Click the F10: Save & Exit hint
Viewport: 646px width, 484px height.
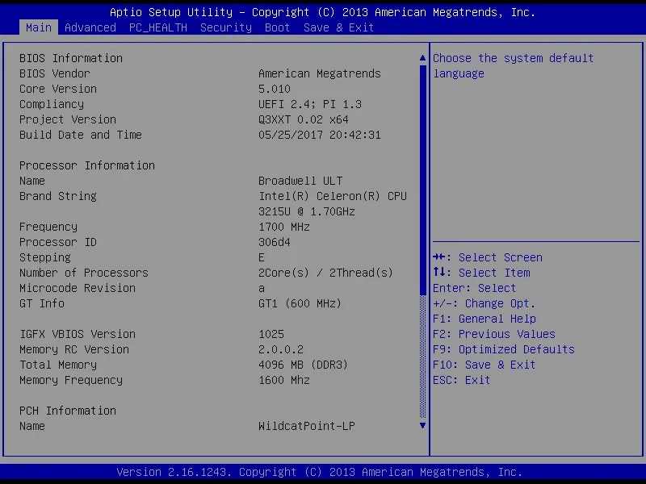(484, 365)
